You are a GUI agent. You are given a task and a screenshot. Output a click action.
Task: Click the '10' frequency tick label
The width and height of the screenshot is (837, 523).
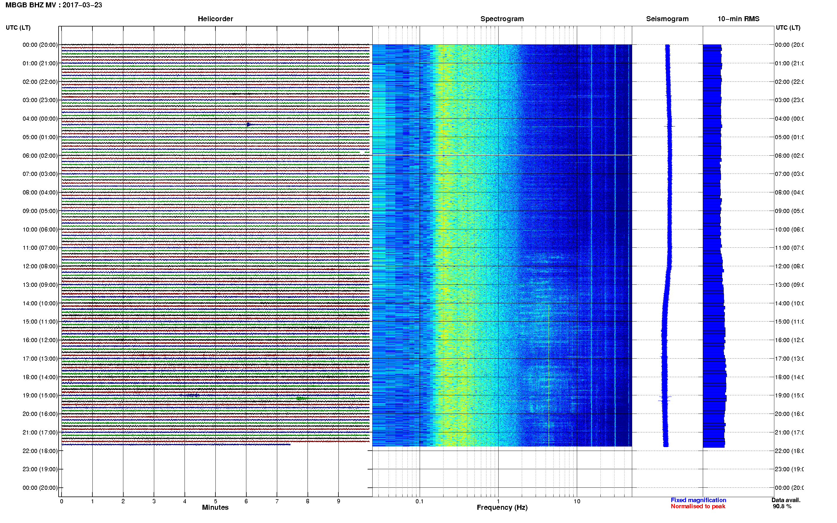pyautogui.click(x=577, y=501)
